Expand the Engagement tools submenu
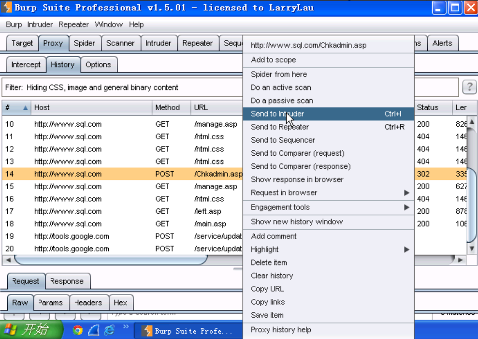478x339 pixels. [x=328, y=207]
